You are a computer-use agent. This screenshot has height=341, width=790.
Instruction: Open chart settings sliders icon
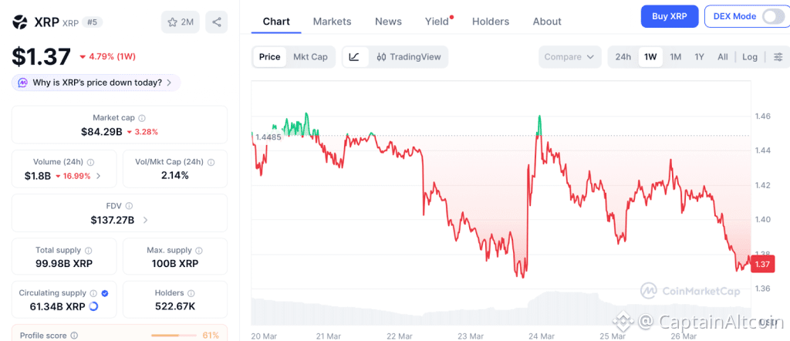(778, 56)
